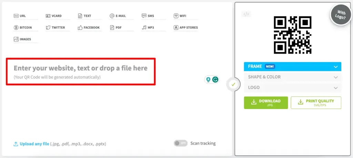This screenshot has width=353, height=158.
Task: Select the WiFi icon
Action: (176, 16)
